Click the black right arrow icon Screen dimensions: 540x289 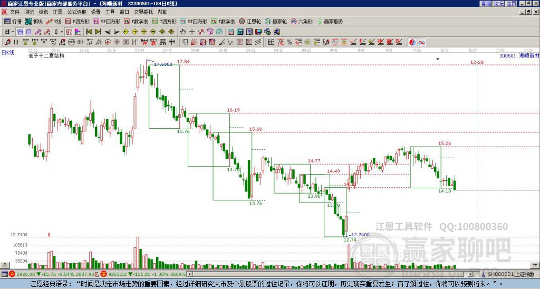117,32
